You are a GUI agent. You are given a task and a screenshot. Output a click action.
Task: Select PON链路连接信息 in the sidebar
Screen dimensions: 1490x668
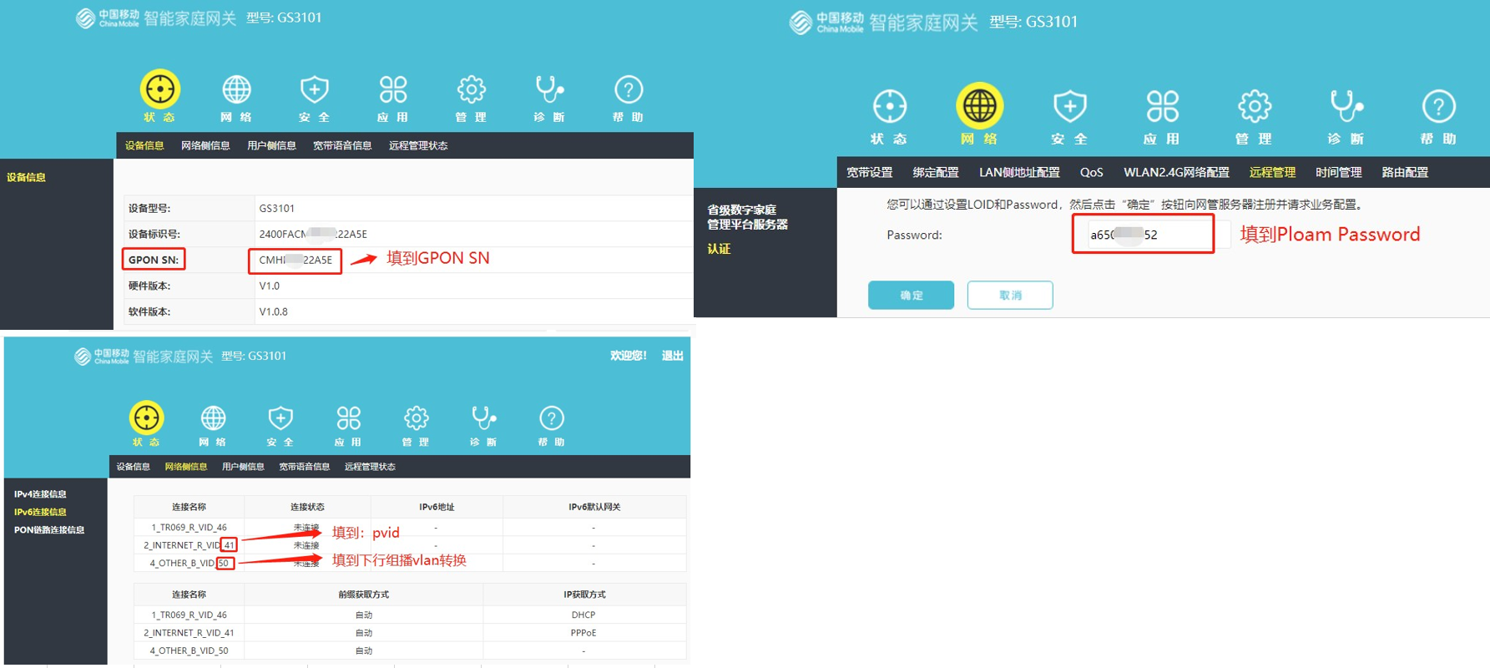tap(49, 529)
